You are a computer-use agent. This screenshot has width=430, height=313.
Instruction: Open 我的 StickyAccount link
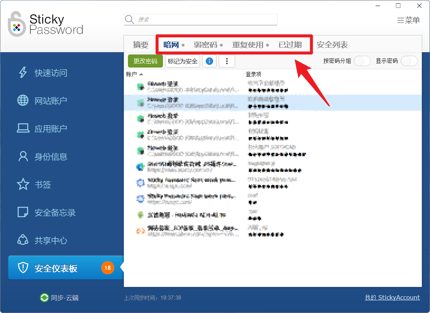392,297
